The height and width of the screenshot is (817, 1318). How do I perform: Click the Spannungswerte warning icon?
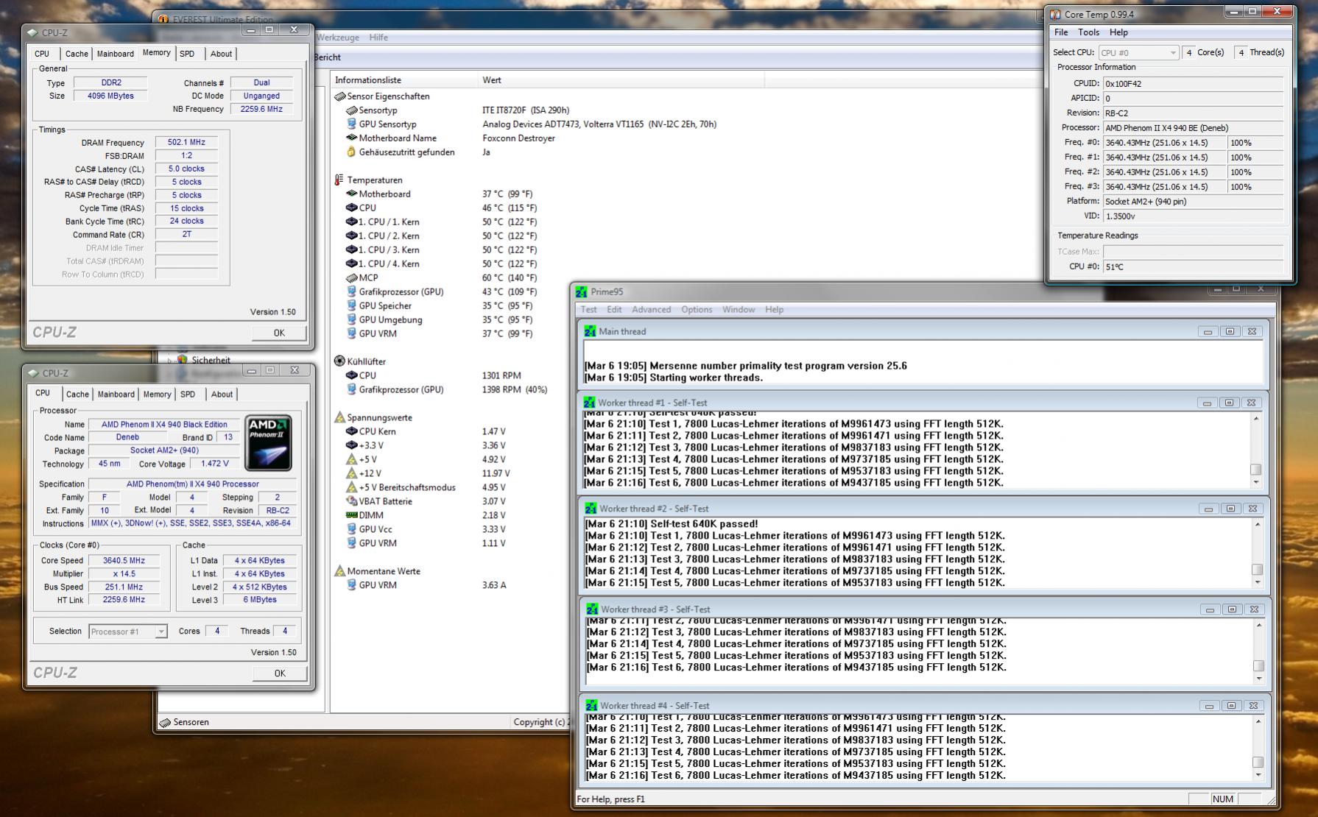click(x=339, y=417)
